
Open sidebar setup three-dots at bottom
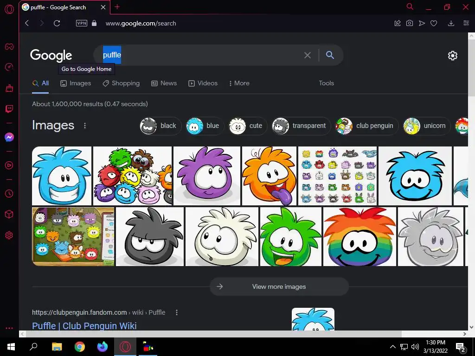[x=9, y=328]
